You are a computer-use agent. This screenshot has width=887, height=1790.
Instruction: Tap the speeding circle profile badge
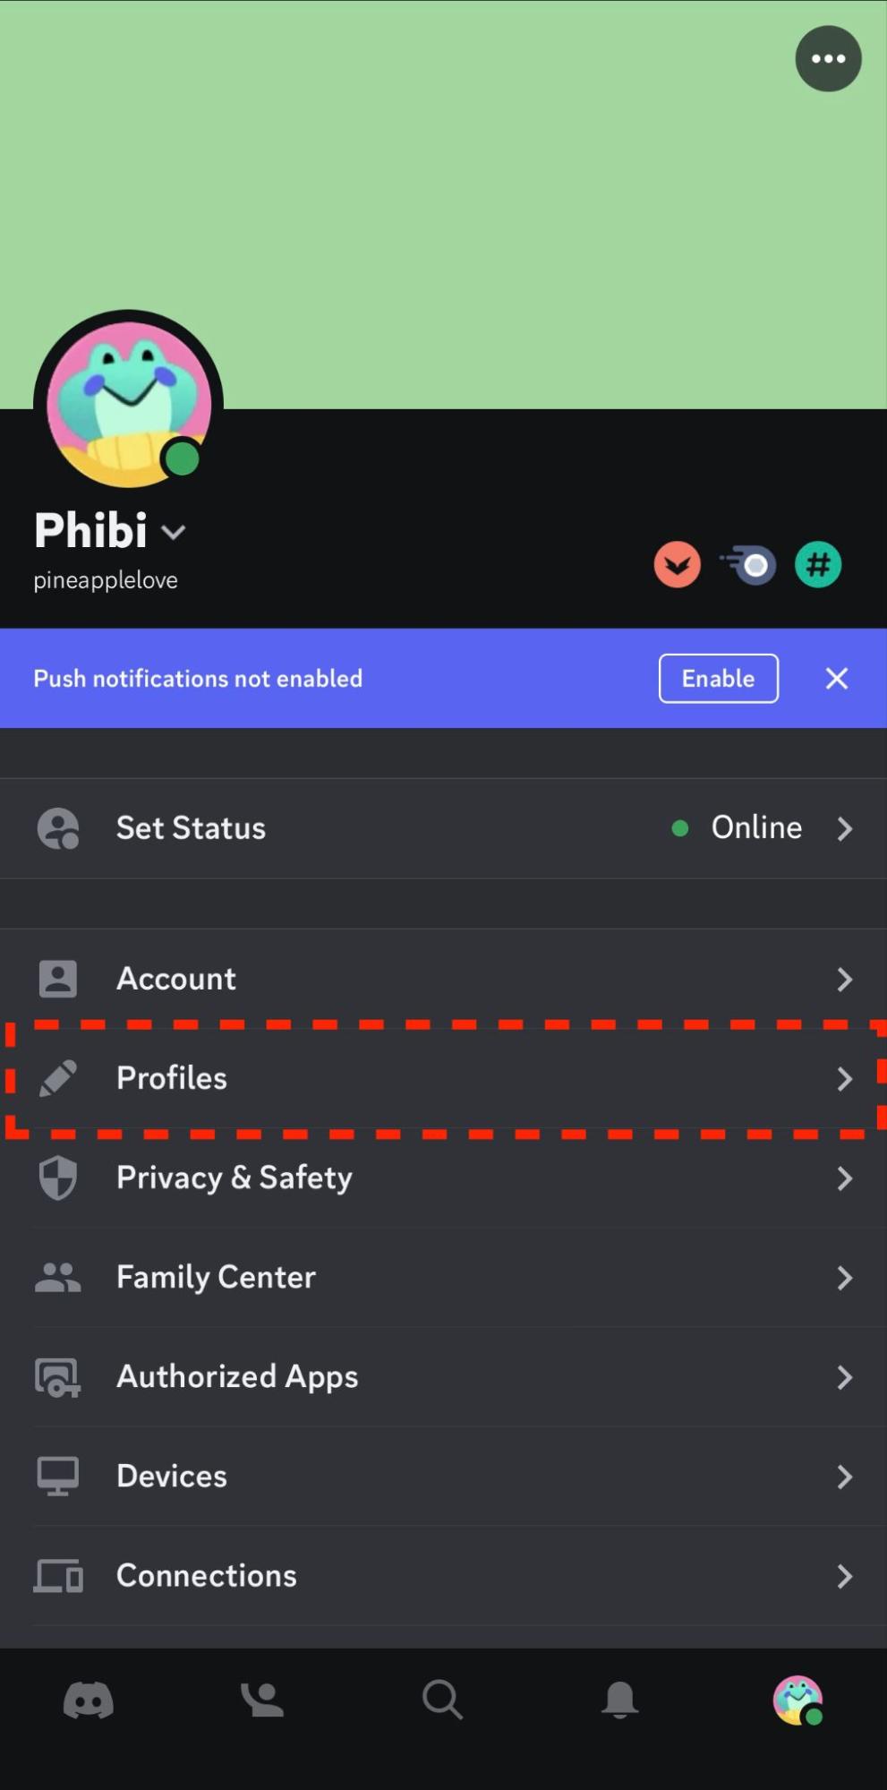coord(749,565)
